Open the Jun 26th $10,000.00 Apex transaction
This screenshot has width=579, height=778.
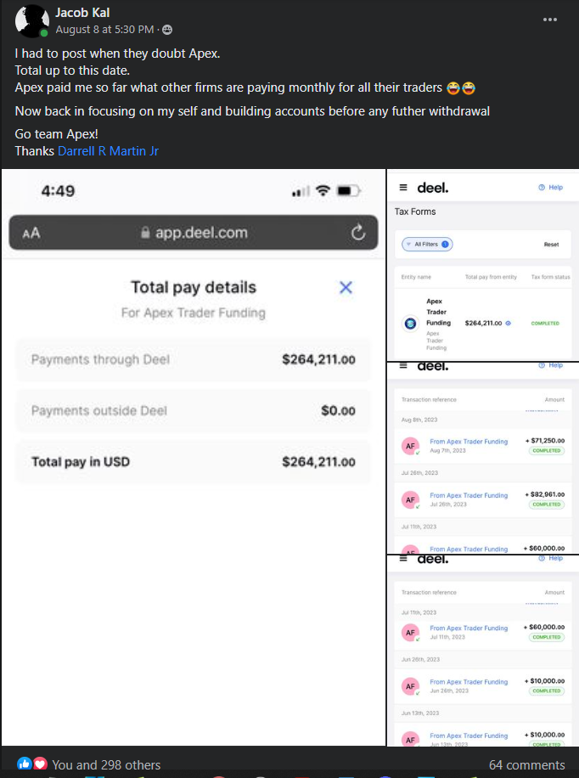click(483, 686)
